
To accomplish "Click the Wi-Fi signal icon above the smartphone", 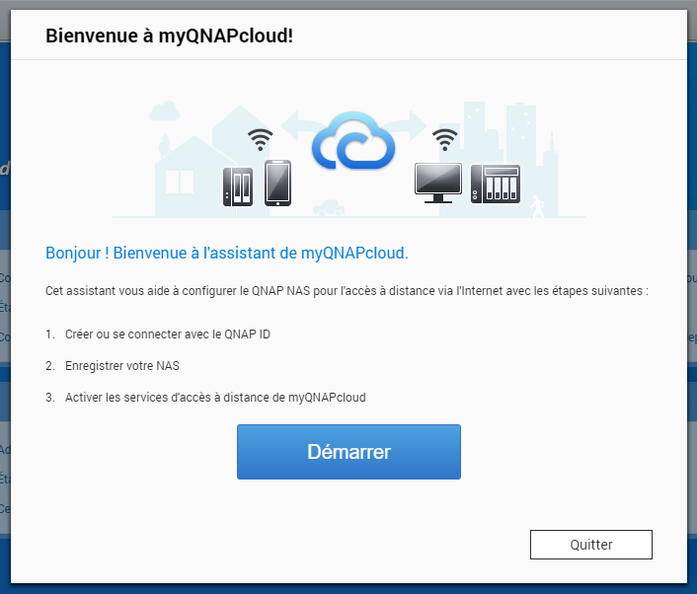I will (261, 139).
